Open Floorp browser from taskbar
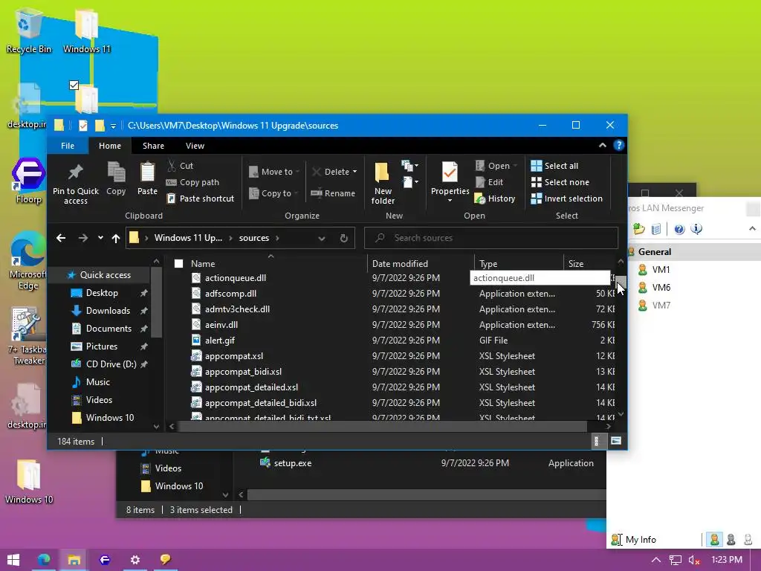This screenshot has height=571, width=761. pyautogui.click(x=104, y=560)
